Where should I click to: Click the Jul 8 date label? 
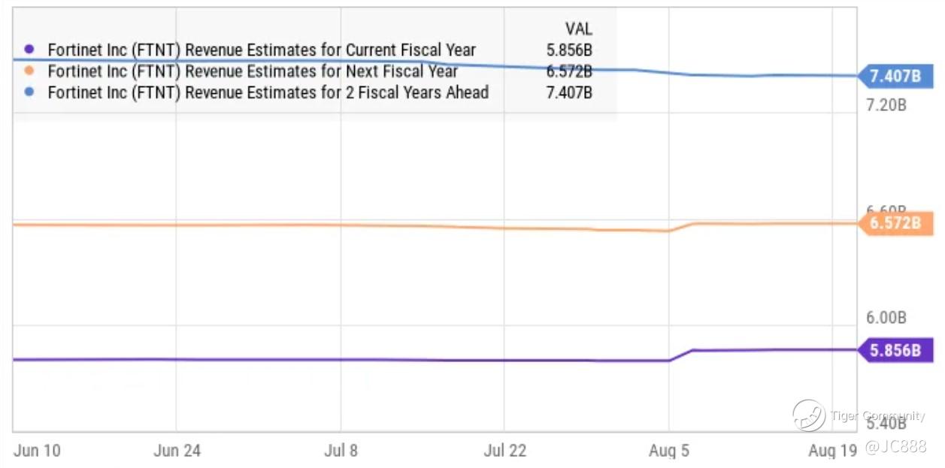[341, 451]
